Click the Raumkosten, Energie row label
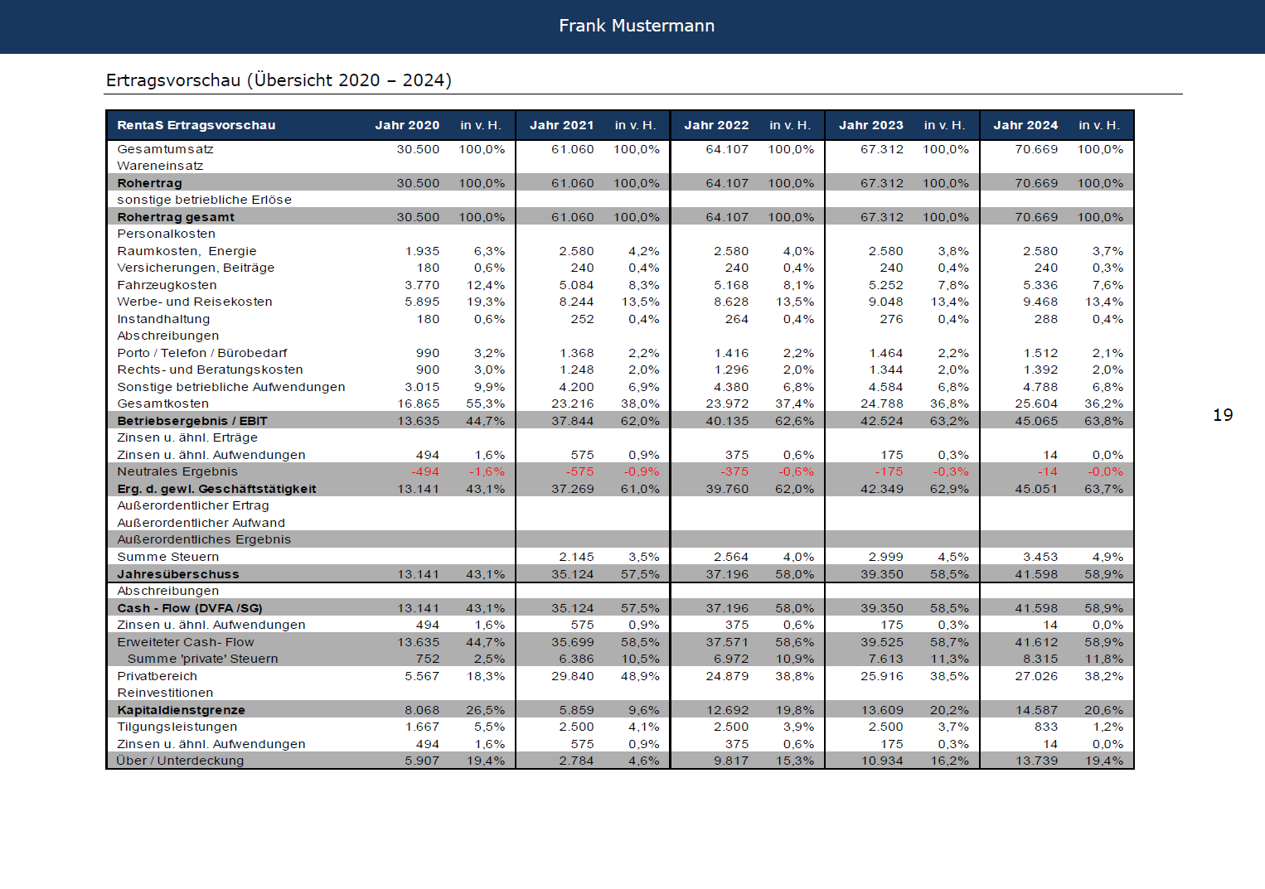Screen dimensions: 1265x889 [x=187, y=251]
